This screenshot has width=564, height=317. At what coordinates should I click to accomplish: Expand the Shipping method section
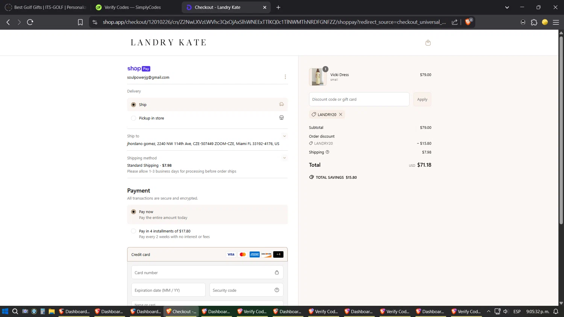284,158
